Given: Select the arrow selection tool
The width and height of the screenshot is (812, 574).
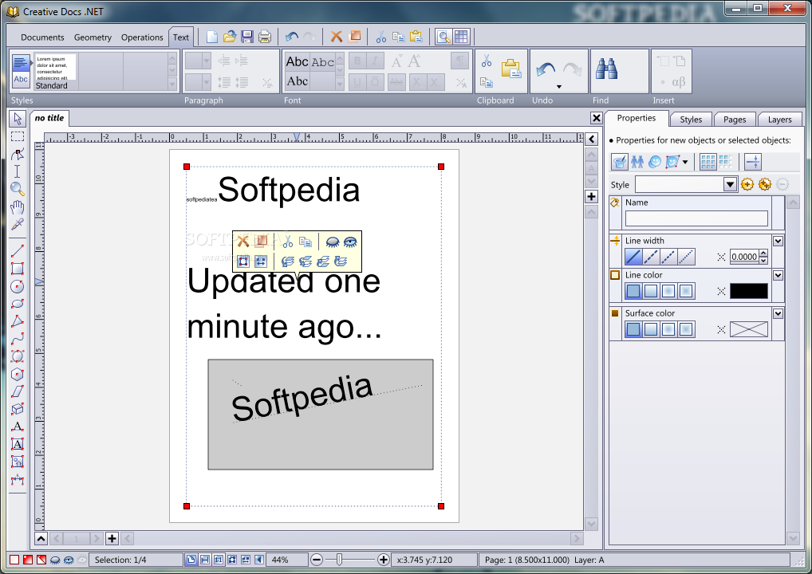Looking at the screenshot, I should coord(18,119).
